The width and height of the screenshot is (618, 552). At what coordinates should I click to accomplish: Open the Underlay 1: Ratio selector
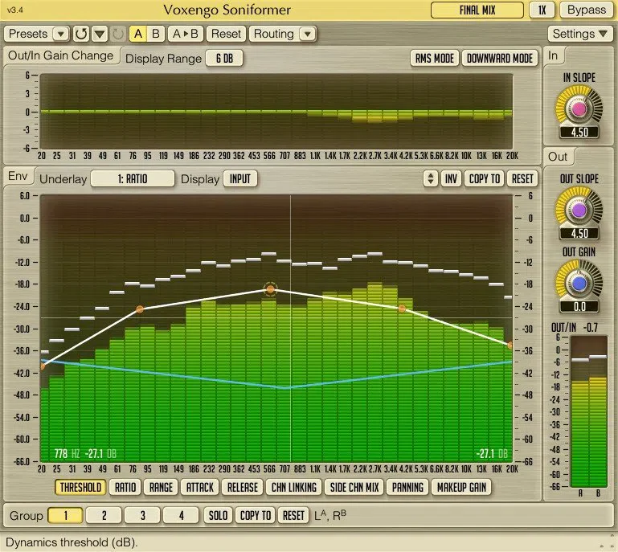133,179
